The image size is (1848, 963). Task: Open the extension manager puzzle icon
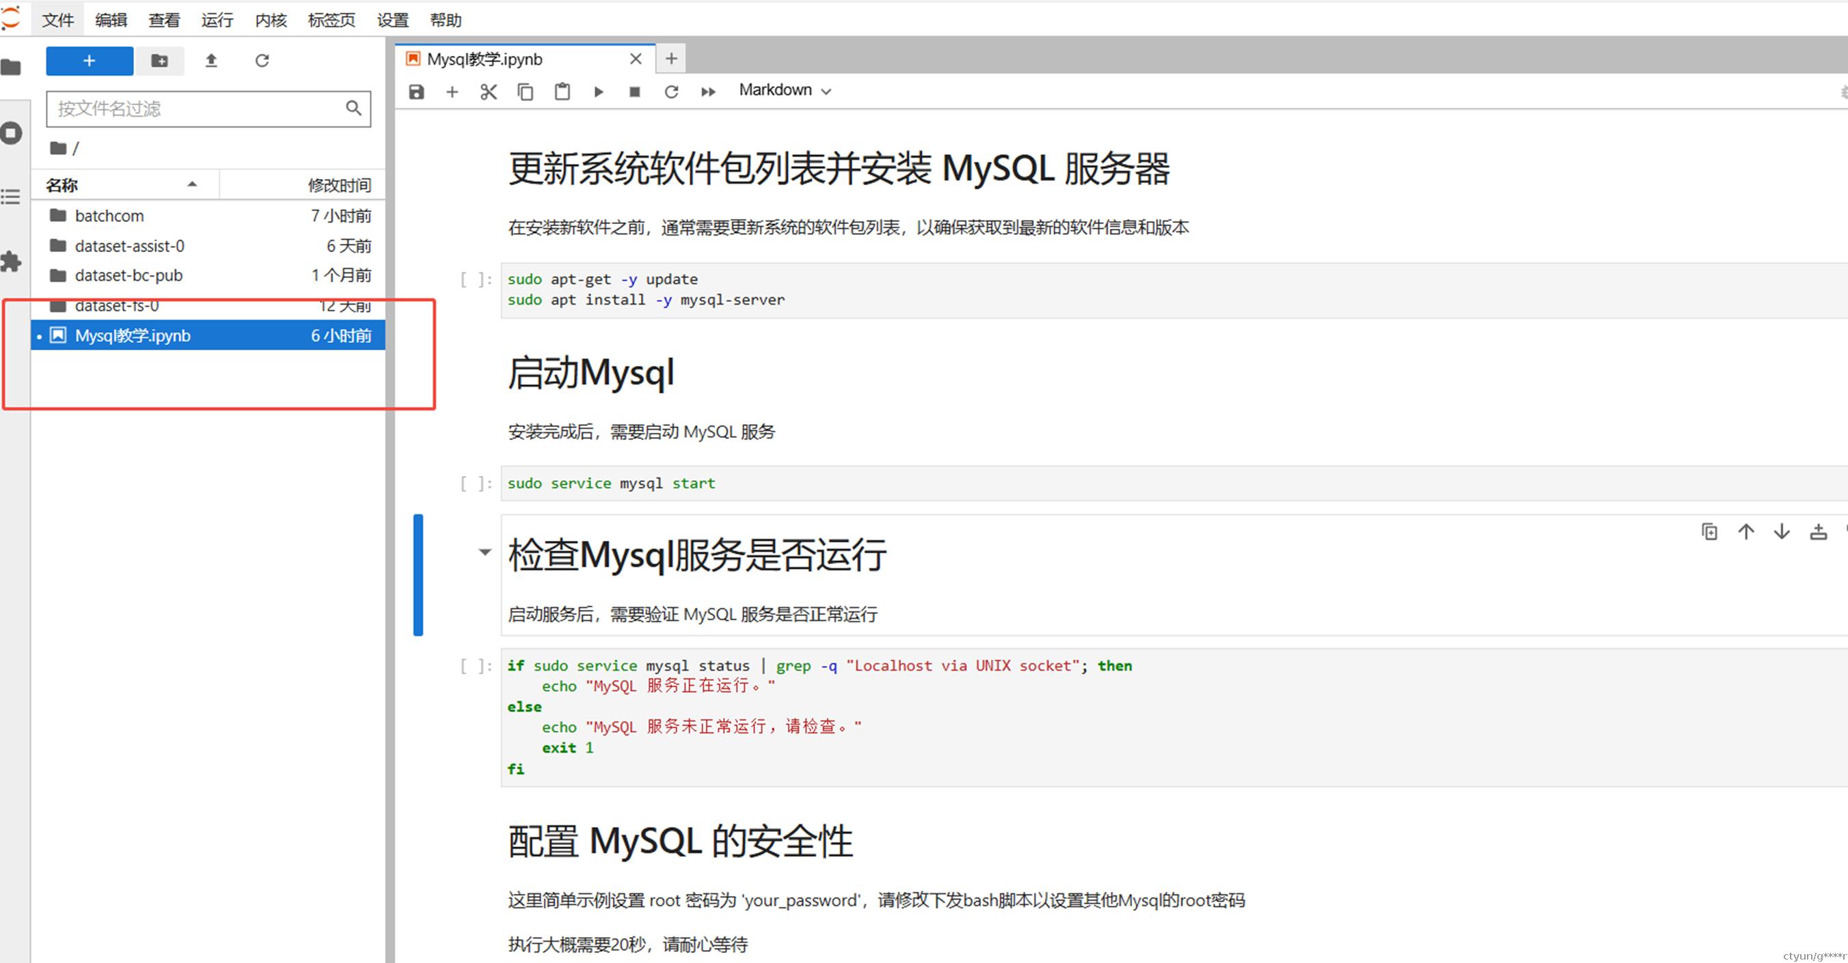11,261
